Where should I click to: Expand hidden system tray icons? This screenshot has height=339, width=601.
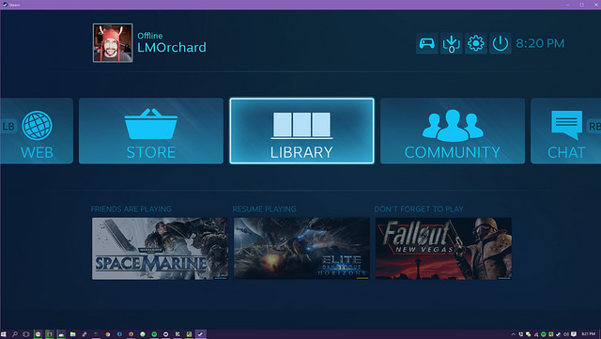pyautogui.click(x=514, y=334)
